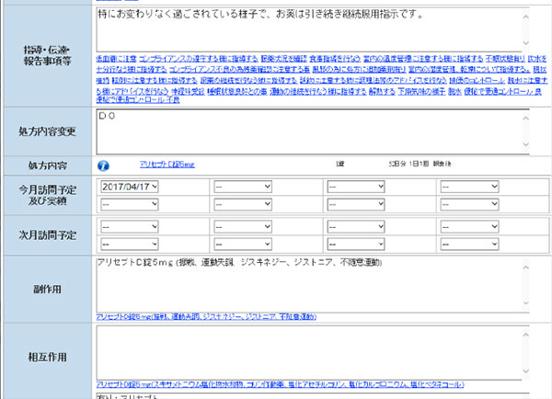Click scroll-down arrow in 副作用 text box

pyautogui.click(x=525, y=302)
